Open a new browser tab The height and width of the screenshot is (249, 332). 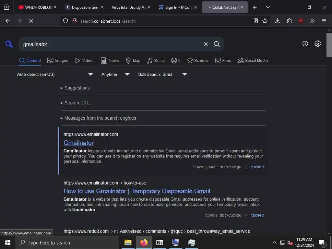(x=255, y=7)
